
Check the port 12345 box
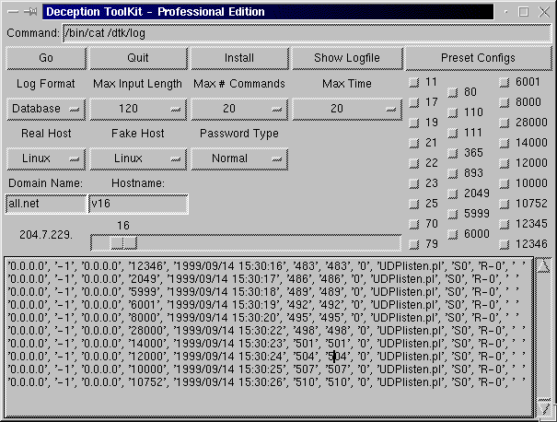505,224
